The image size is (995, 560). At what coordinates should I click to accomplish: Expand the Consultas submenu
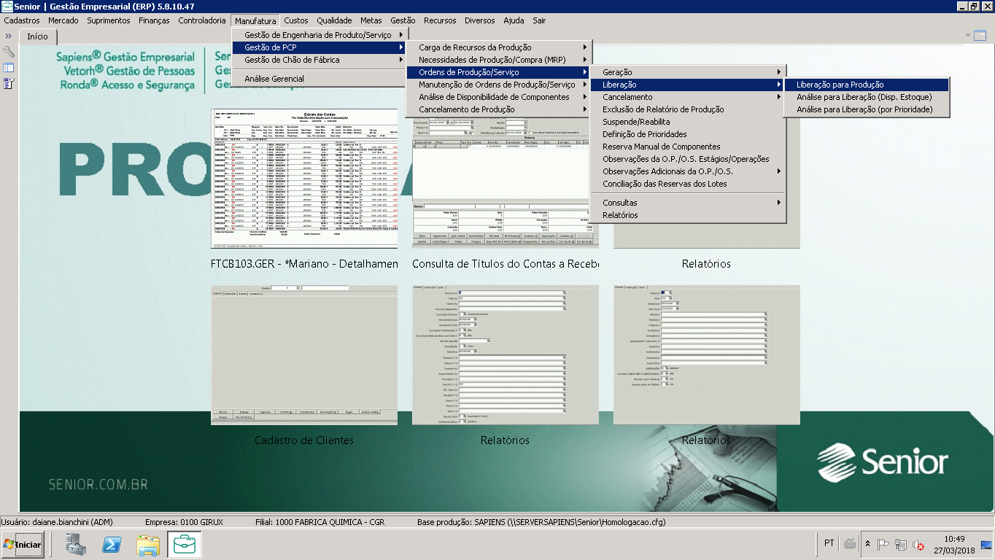click(x=688, y=203)
